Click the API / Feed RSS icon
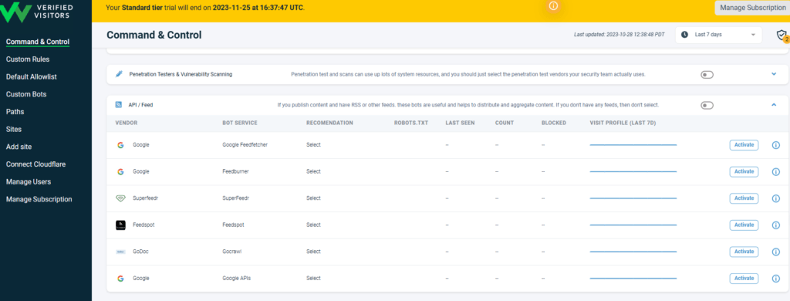The width and height of the screenshot is (790, 301). [119, 105]
